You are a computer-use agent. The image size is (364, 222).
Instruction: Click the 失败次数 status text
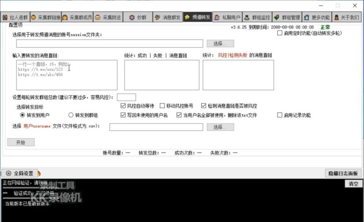(224, 153)
